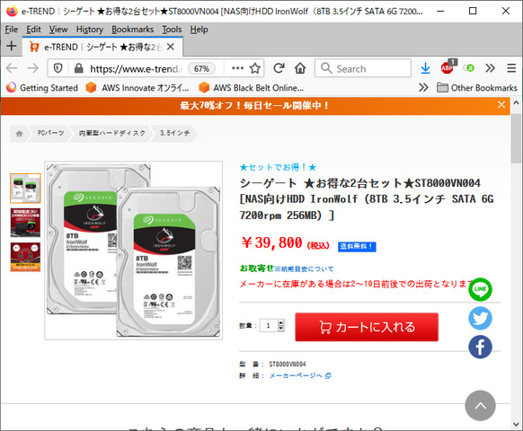Screen dimensions: 523x431
Task: Click the back-to-top round arrow button
Action: [480, 406]
